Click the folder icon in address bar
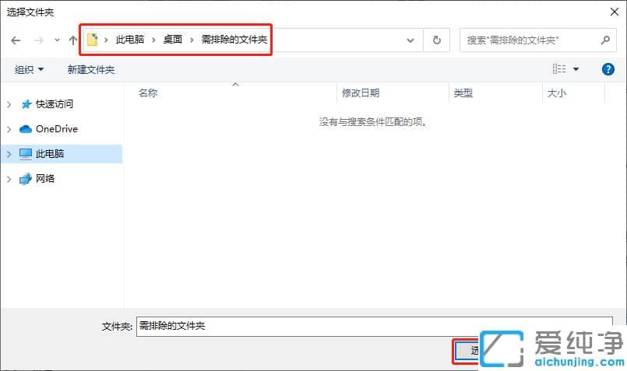Viewport: 627px width, 371px height. 93,40
